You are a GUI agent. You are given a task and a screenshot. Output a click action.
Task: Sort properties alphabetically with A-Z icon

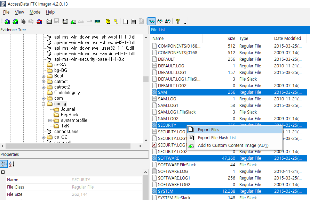(x=12, y=164)
